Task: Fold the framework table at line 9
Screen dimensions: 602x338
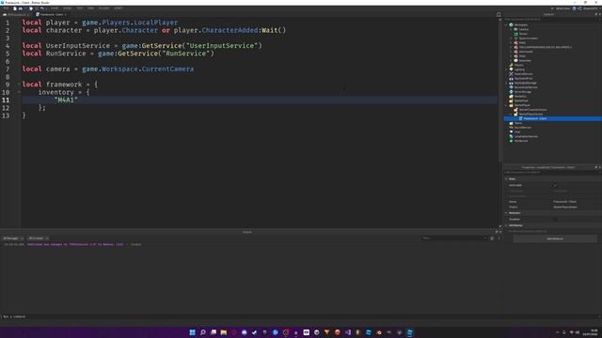Action: [19, 84]
